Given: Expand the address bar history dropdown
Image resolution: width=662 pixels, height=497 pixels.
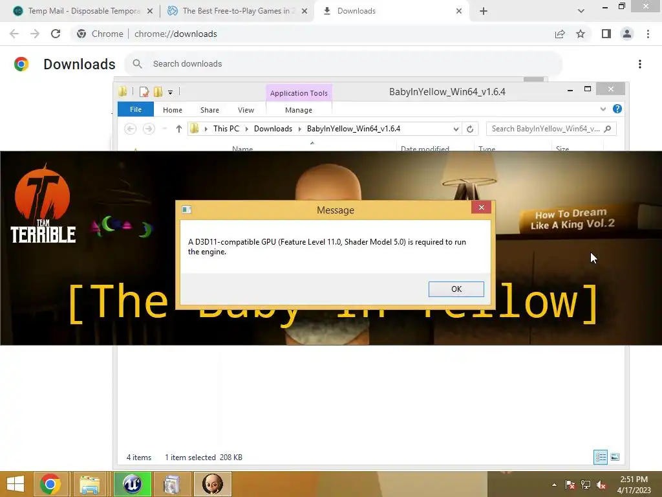Looking at the screenshot, I should click(456, 129).
